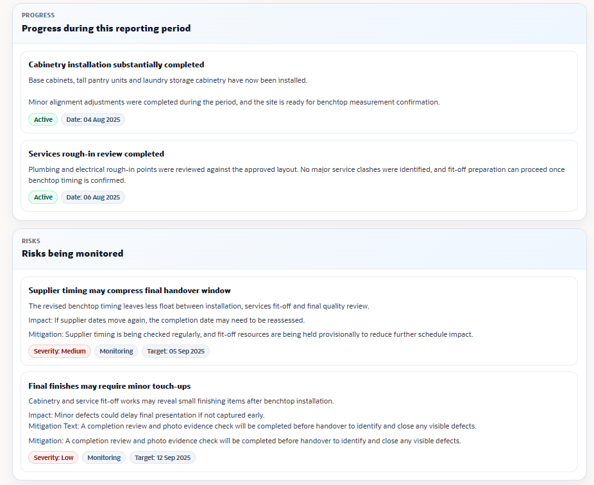Click the Active badge on Services card
Screen dimensions: 594x485
pyautogui.click(x=43, y=197)
